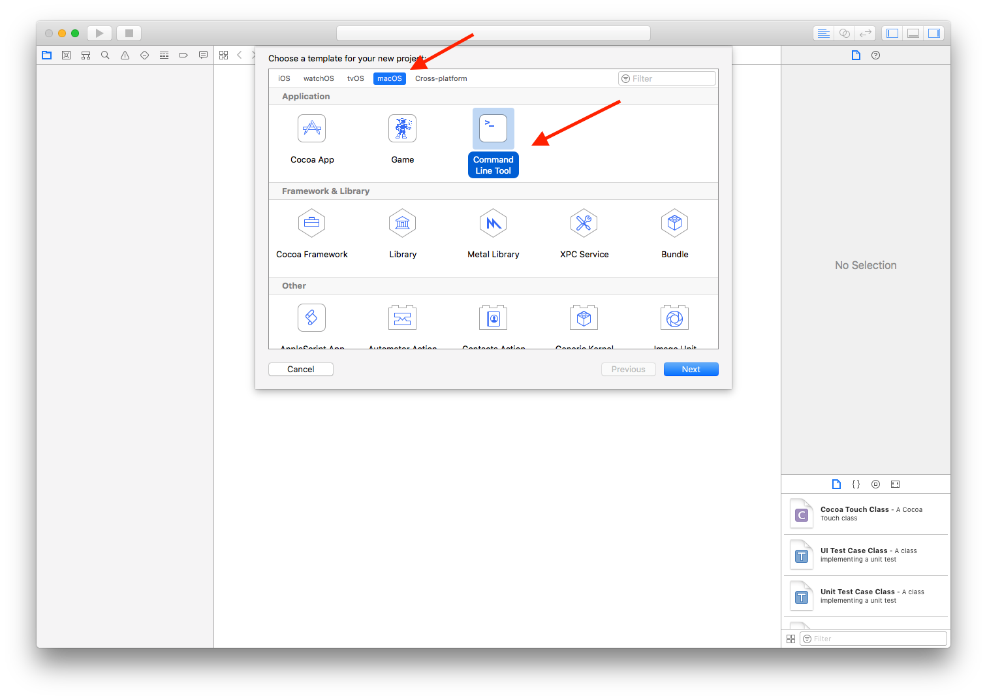
Task: Open the Code Snippets library braces icon
Action: pyautogui.click(x=856, y=484)
